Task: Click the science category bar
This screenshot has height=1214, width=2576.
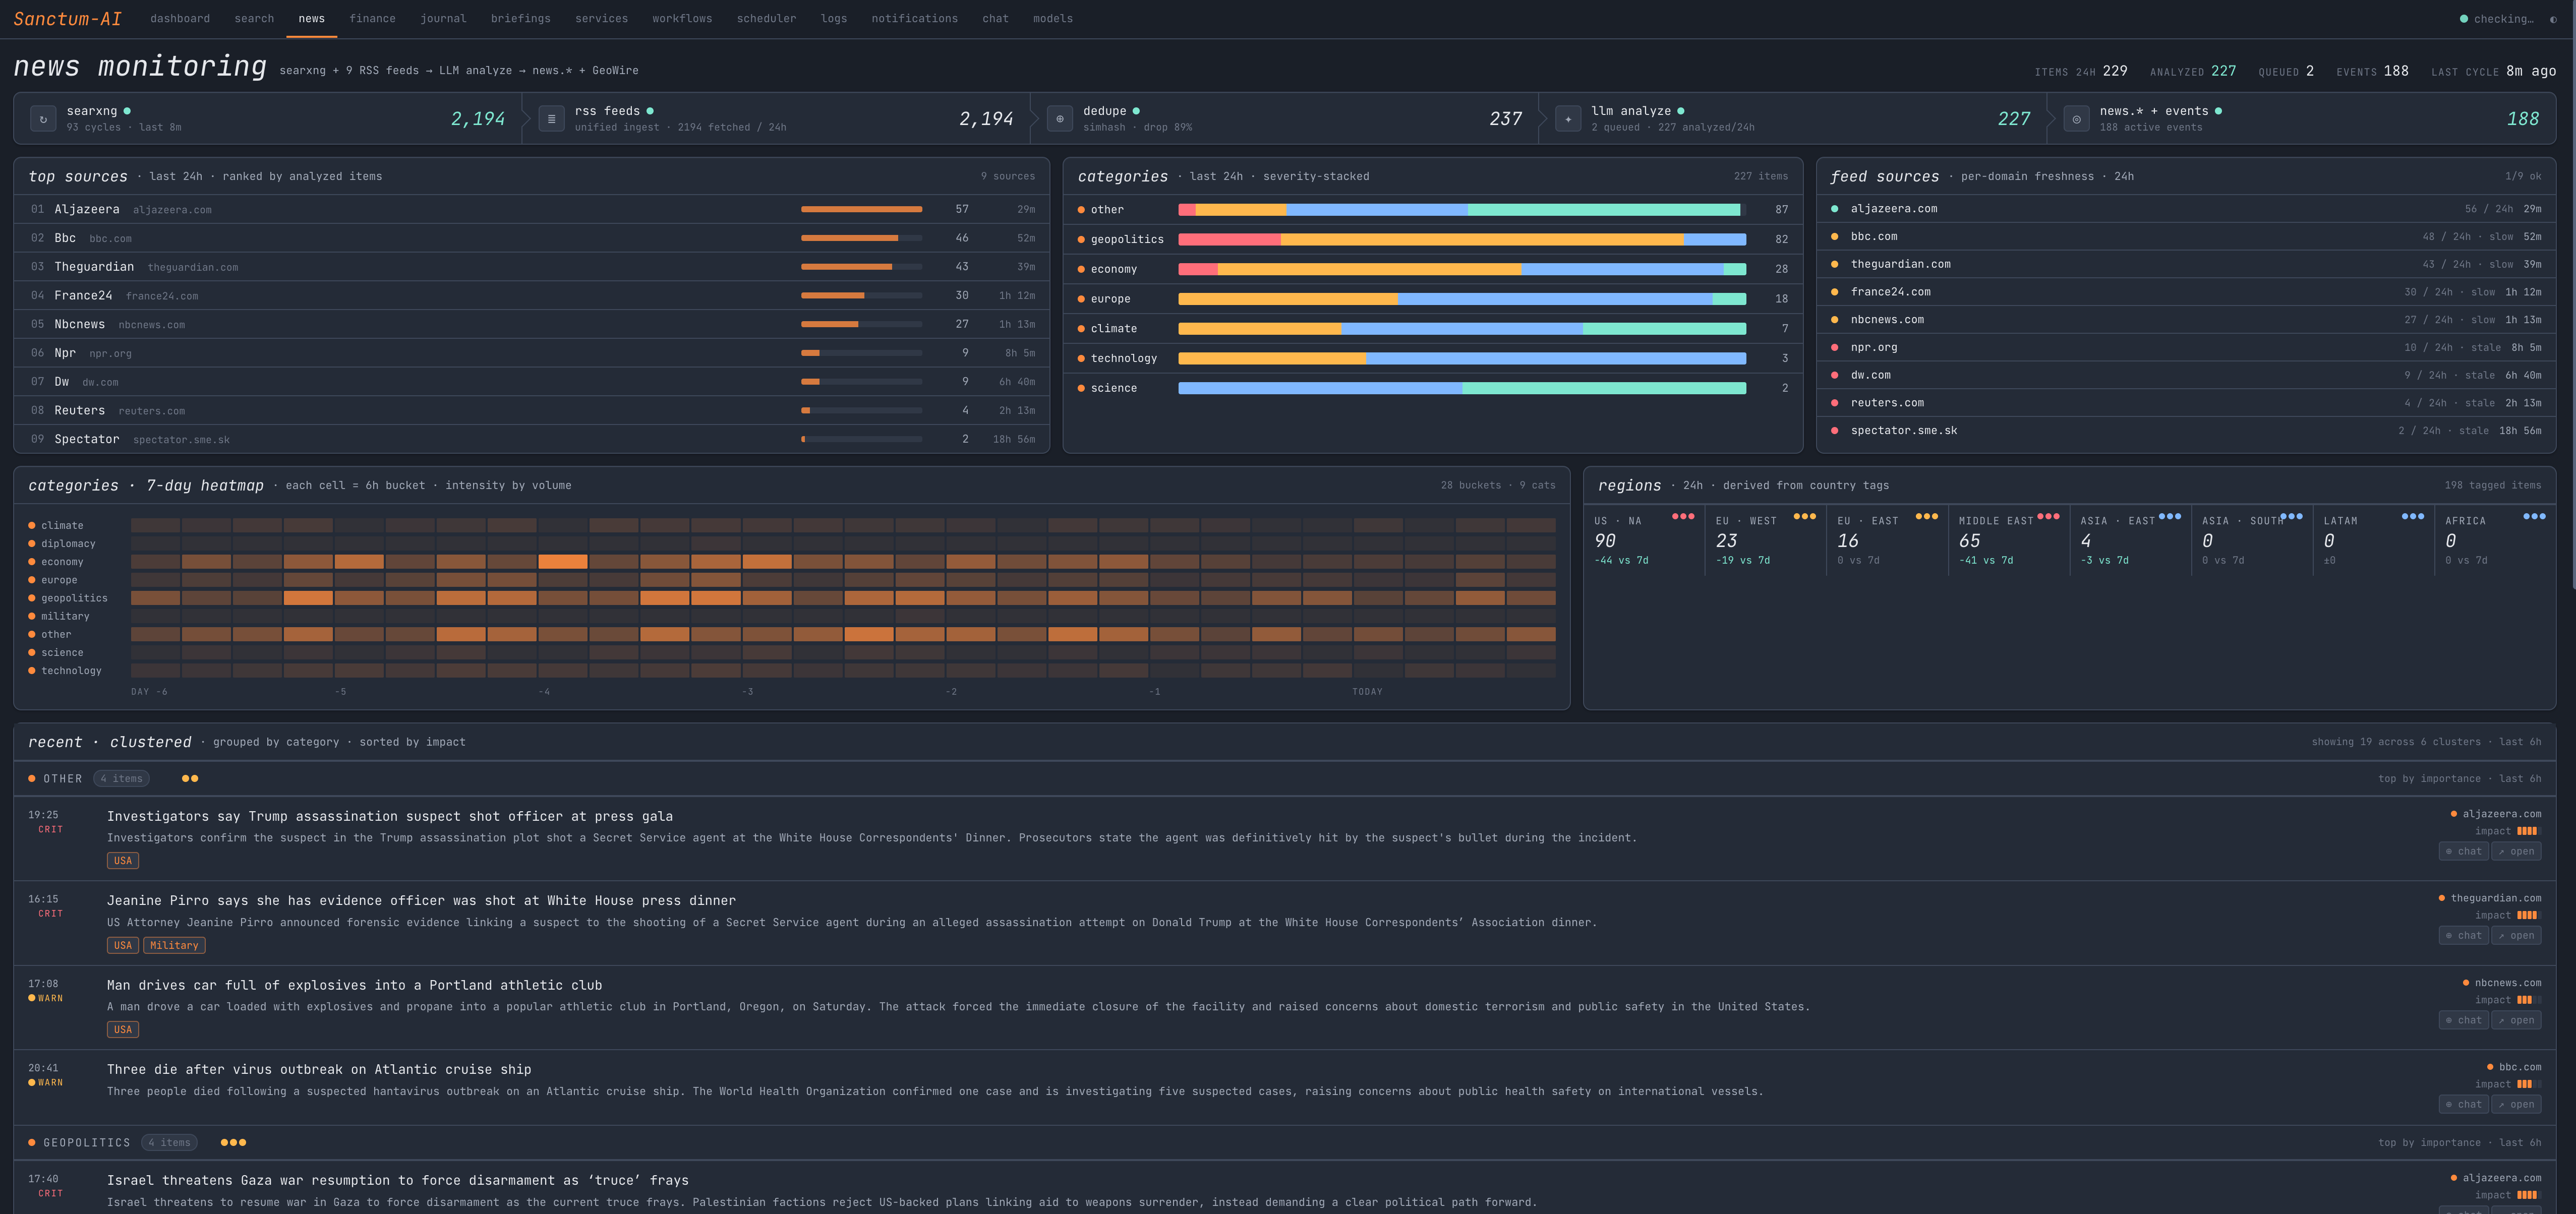Action: pyautogui.click(x=1462, y=388)
